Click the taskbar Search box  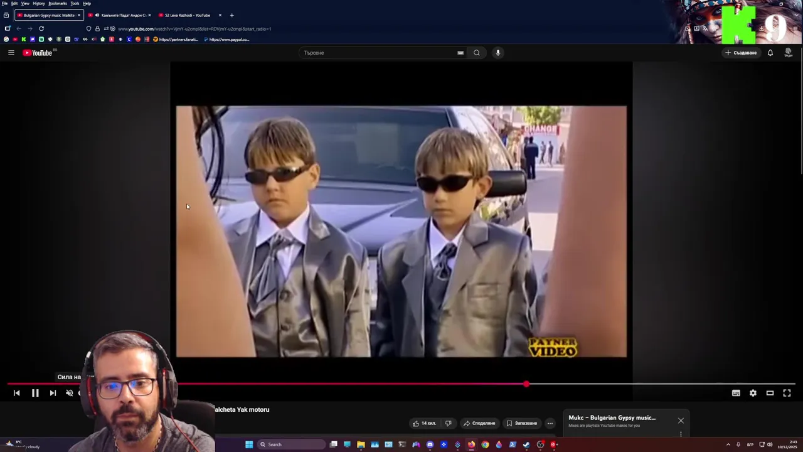pyautogui.click(x=292, y=444)
